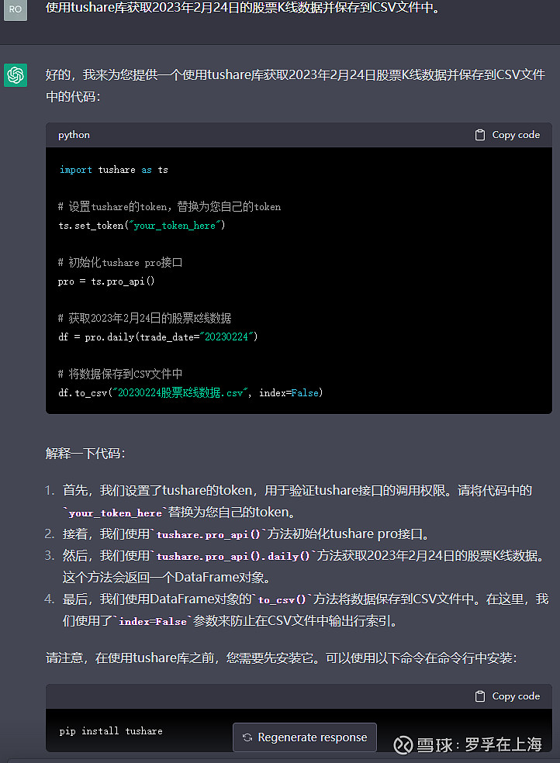Viewport: 560px width, 763px height.
Task: Click the RO user avatar
Action: (15, 9)
